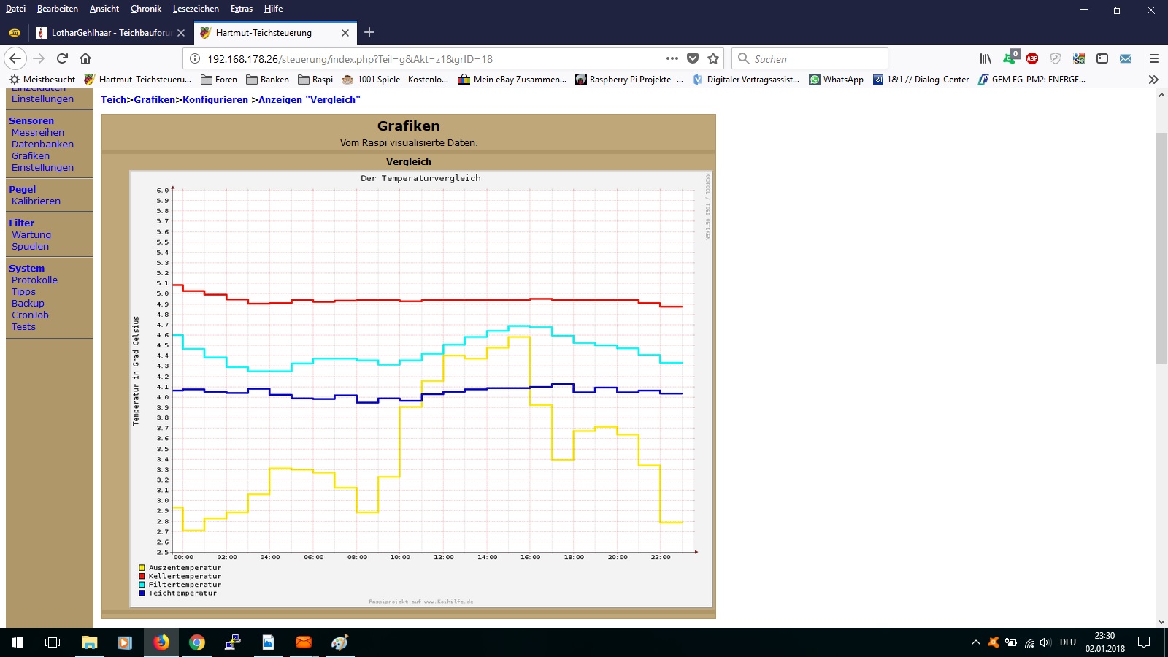Viewport: 1168px width, 657px height.
Task: Open page actions three-dot menu
Action: point(672,58)
